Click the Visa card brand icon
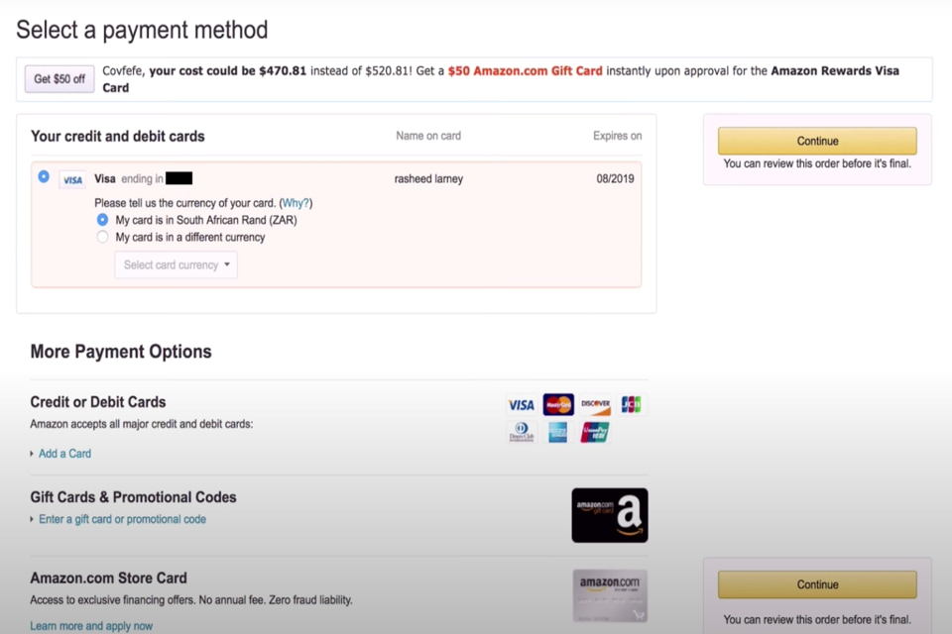This screenshot has width=952, height=634. point(521,404)
